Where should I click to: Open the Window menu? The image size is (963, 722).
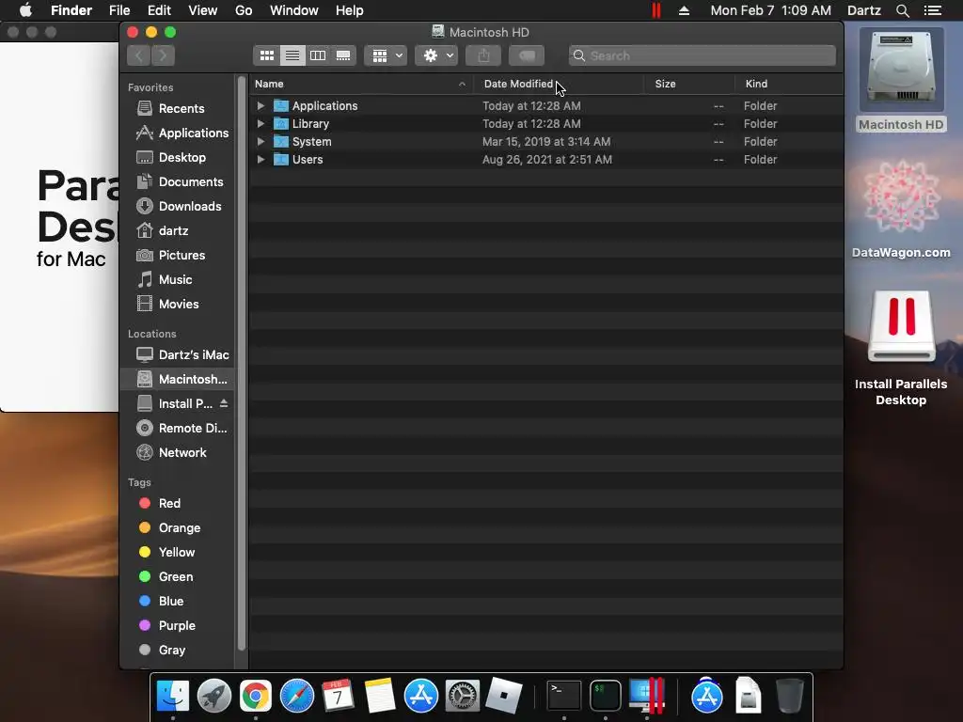pyautogui.click(x=294, y=10)
